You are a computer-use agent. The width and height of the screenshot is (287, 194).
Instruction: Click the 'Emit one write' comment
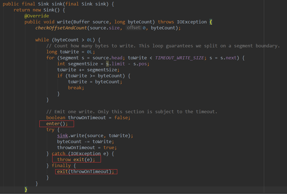point(132,112)
